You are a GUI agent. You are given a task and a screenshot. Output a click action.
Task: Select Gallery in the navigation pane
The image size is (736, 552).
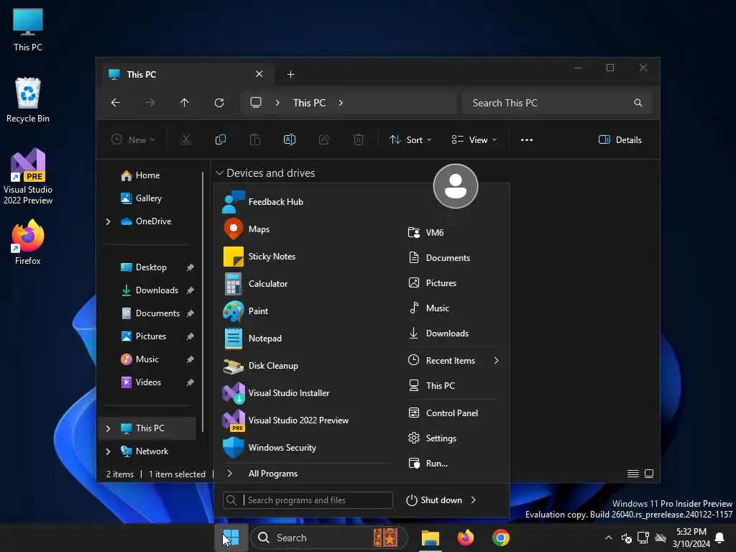coord(148,198)
